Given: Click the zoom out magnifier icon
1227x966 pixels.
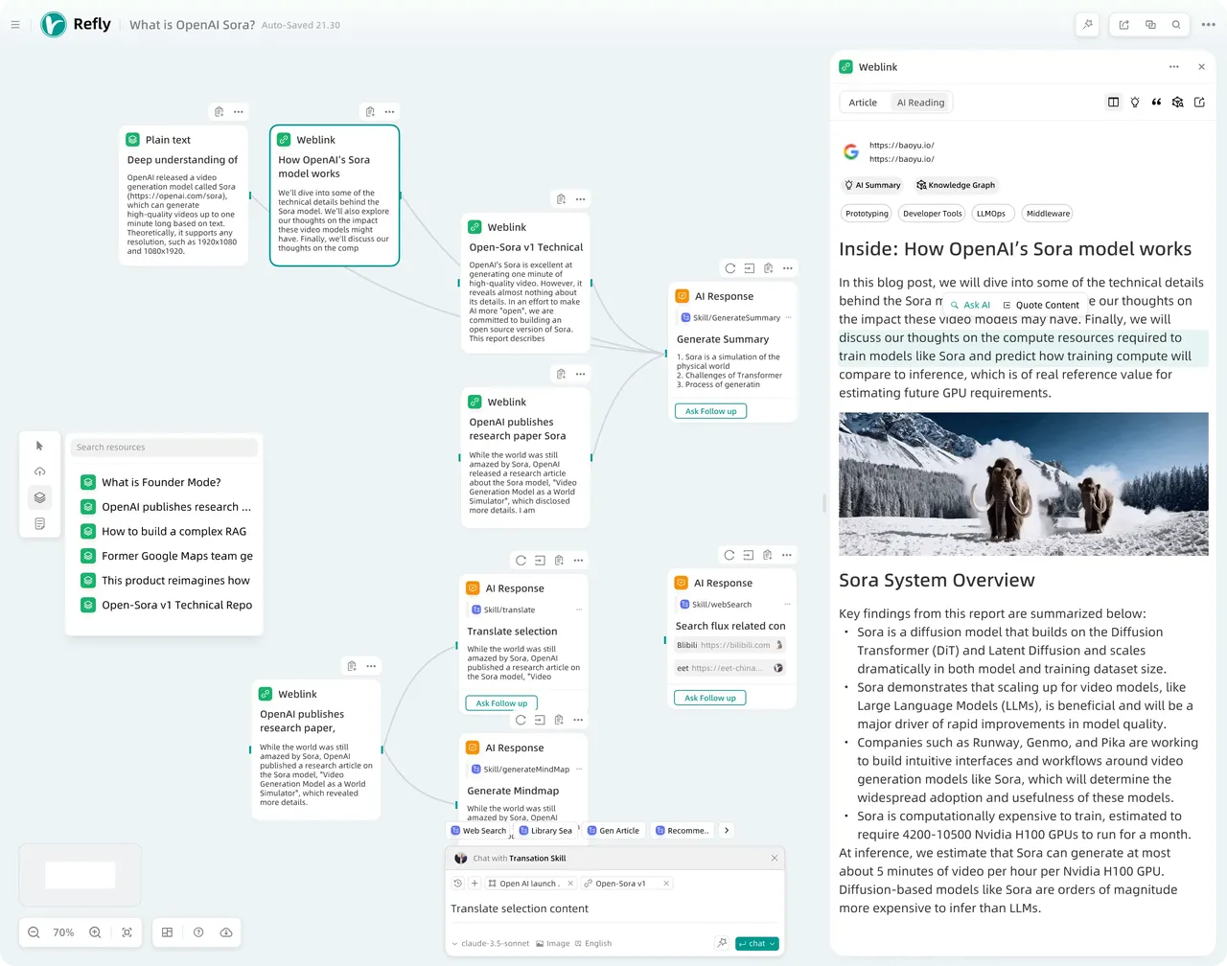Looking at the screenshot, I should tap(34, 932).
